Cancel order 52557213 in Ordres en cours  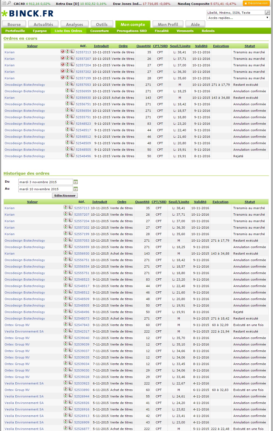pyautogui.click(x=63, y=51)
